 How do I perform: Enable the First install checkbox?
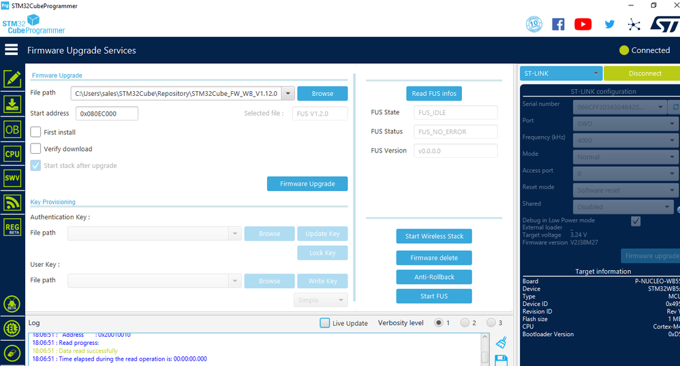tap(35, 132)
